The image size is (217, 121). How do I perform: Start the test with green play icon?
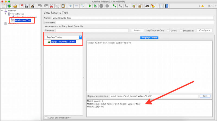90,6
